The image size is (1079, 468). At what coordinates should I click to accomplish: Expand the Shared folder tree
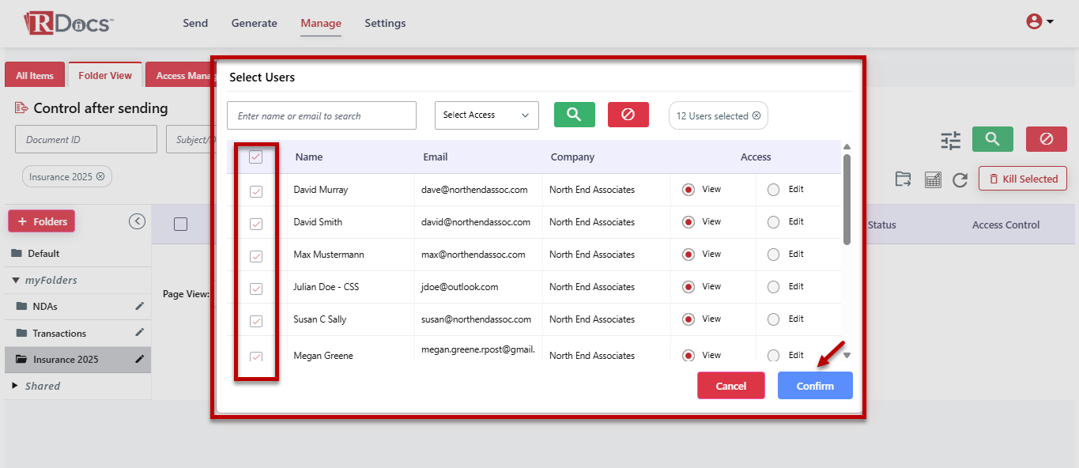pyautogui.click(x=16, y=386)
